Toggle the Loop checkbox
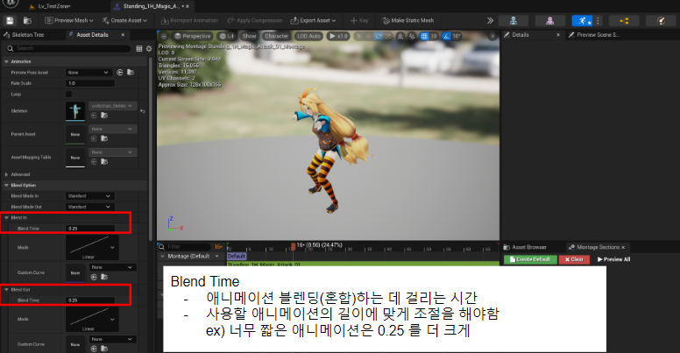Screen dimensions: 680x353 (69, 94)
